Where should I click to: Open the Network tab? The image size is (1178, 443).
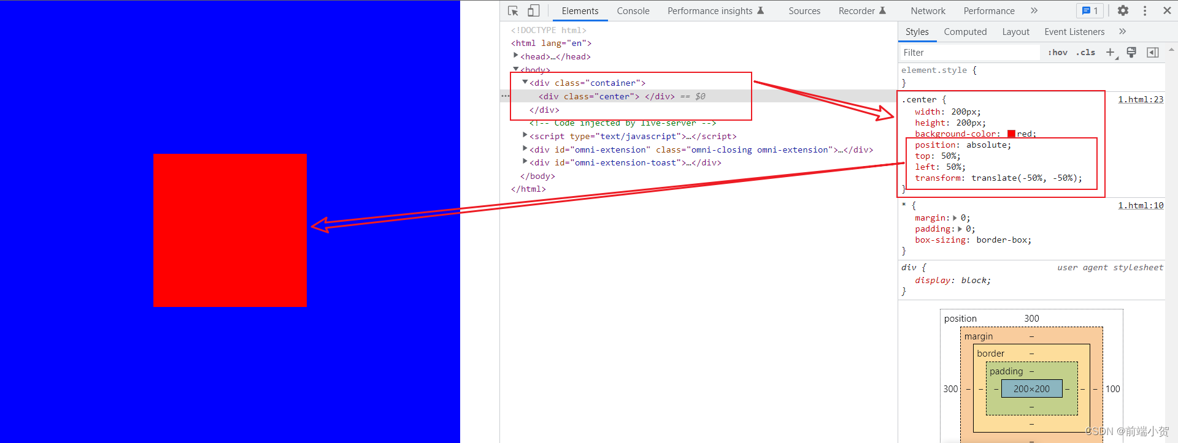[x=928, y=11]
